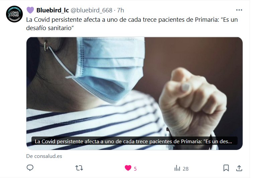Click the view count number 28
The width and height of the screenshot is (253, 178).
[185, 169]
